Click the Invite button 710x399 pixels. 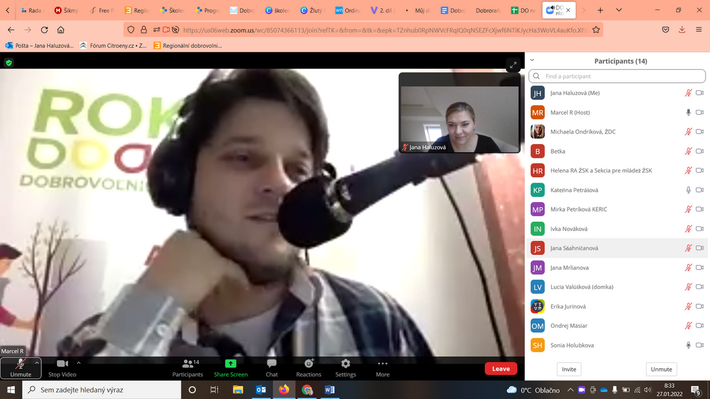[x=569, y=369]
